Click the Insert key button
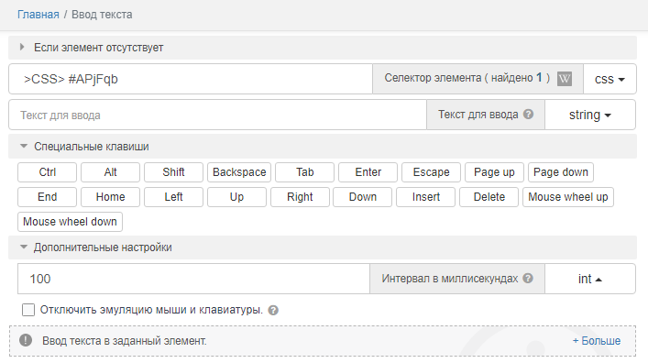The image size is (648, 363). [425, 197]
